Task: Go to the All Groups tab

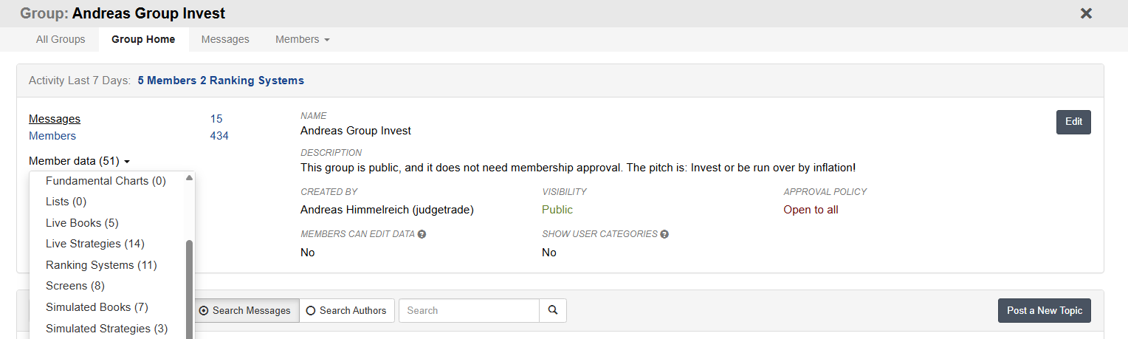Action: [x=61, y=39]
